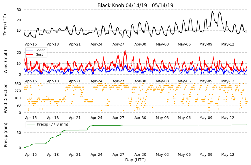251x165 pixels.
Task: Click the Apr-30 tick on precipitation axis
Action: pyautogui.click(x=140, y=155)
